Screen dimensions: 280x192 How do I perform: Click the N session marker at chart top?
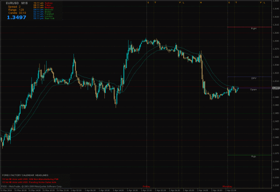(201, 3)
